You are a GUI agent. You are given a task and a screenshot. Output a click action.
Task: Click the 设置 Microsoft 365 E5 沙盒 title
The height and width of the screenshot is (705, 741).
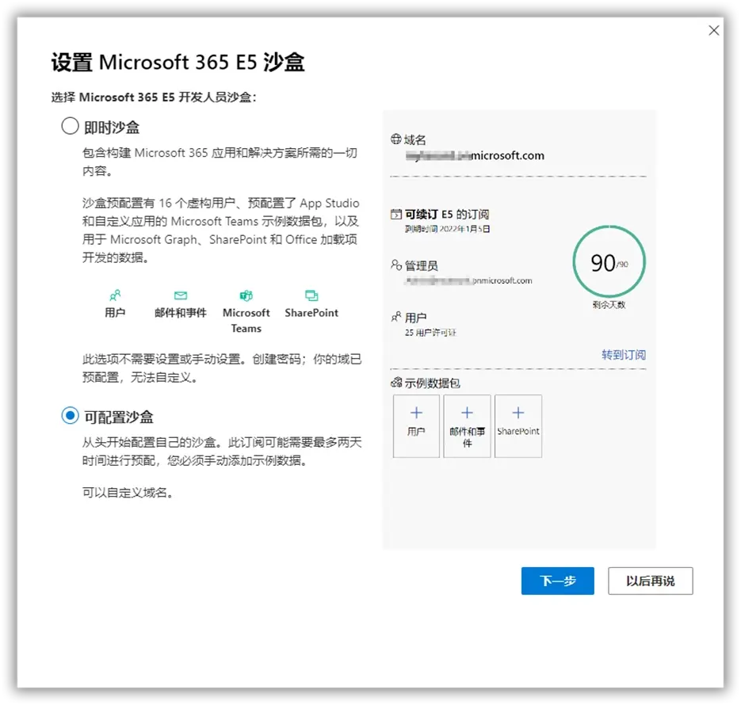(x=178, y=62)
